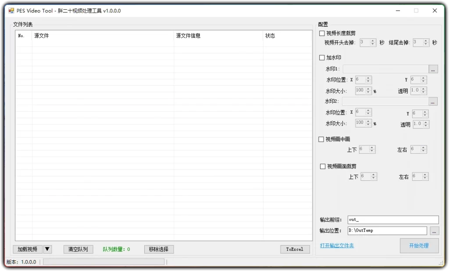Image resolution: width=449 pixels, height=271 pixels.
Task: Browse 输出位置 folder with ellipsis button
Action: [435, 231]
